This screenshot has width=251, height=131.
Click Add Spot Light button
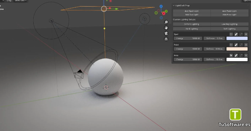tap(192, 11)
